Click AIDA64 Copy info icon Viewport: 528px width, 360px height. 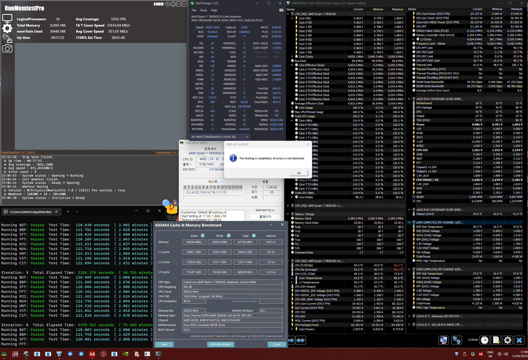tap(254, 235)
